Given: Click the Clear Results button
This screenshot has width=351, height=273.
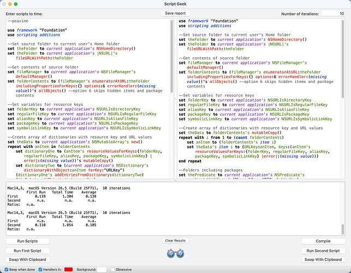Looking at the screenshot, I should (175, 241).
